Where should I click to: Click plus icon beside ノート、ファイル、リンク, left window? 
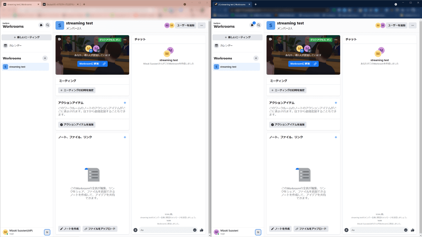[125, 137]
